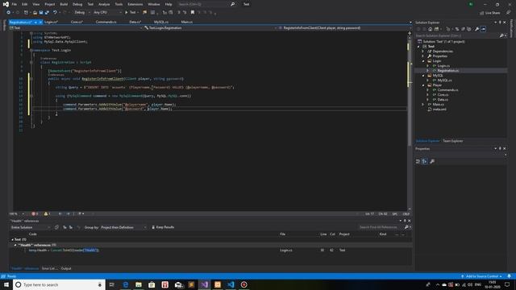Screen dimensions: 516x290
Task: Select Login.cs in Solution Explorer
Action: (443, 66)
